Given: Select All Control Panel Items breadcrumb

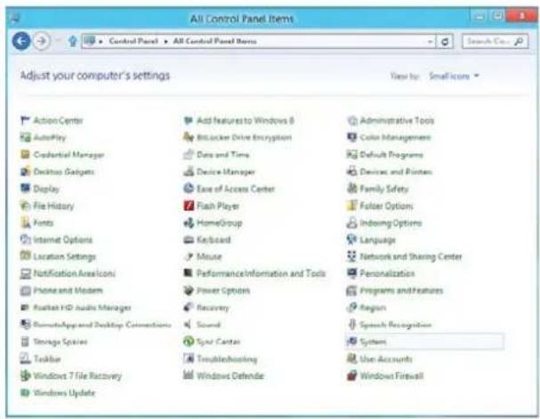Looking at the screenshot, I should click(x=214, y=41).
